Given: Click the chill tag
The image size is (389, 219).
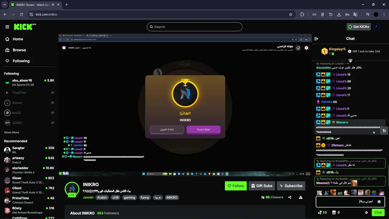Looking at the screenshot, I should 115,197.
